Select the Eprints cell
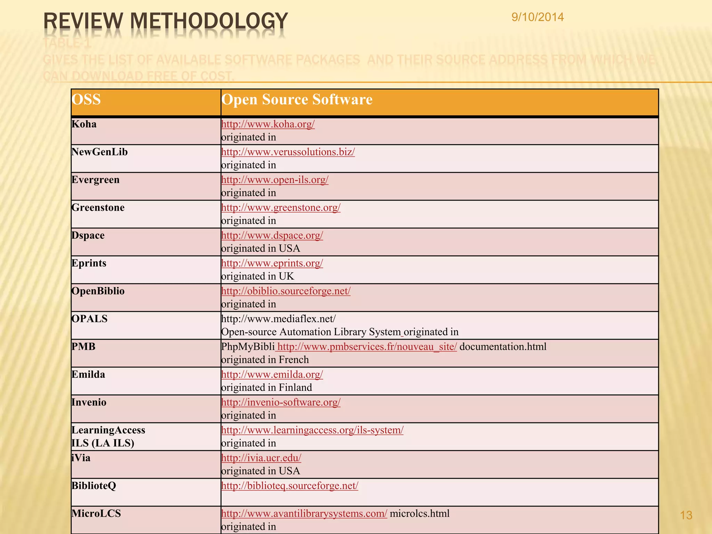 (146, 270)
